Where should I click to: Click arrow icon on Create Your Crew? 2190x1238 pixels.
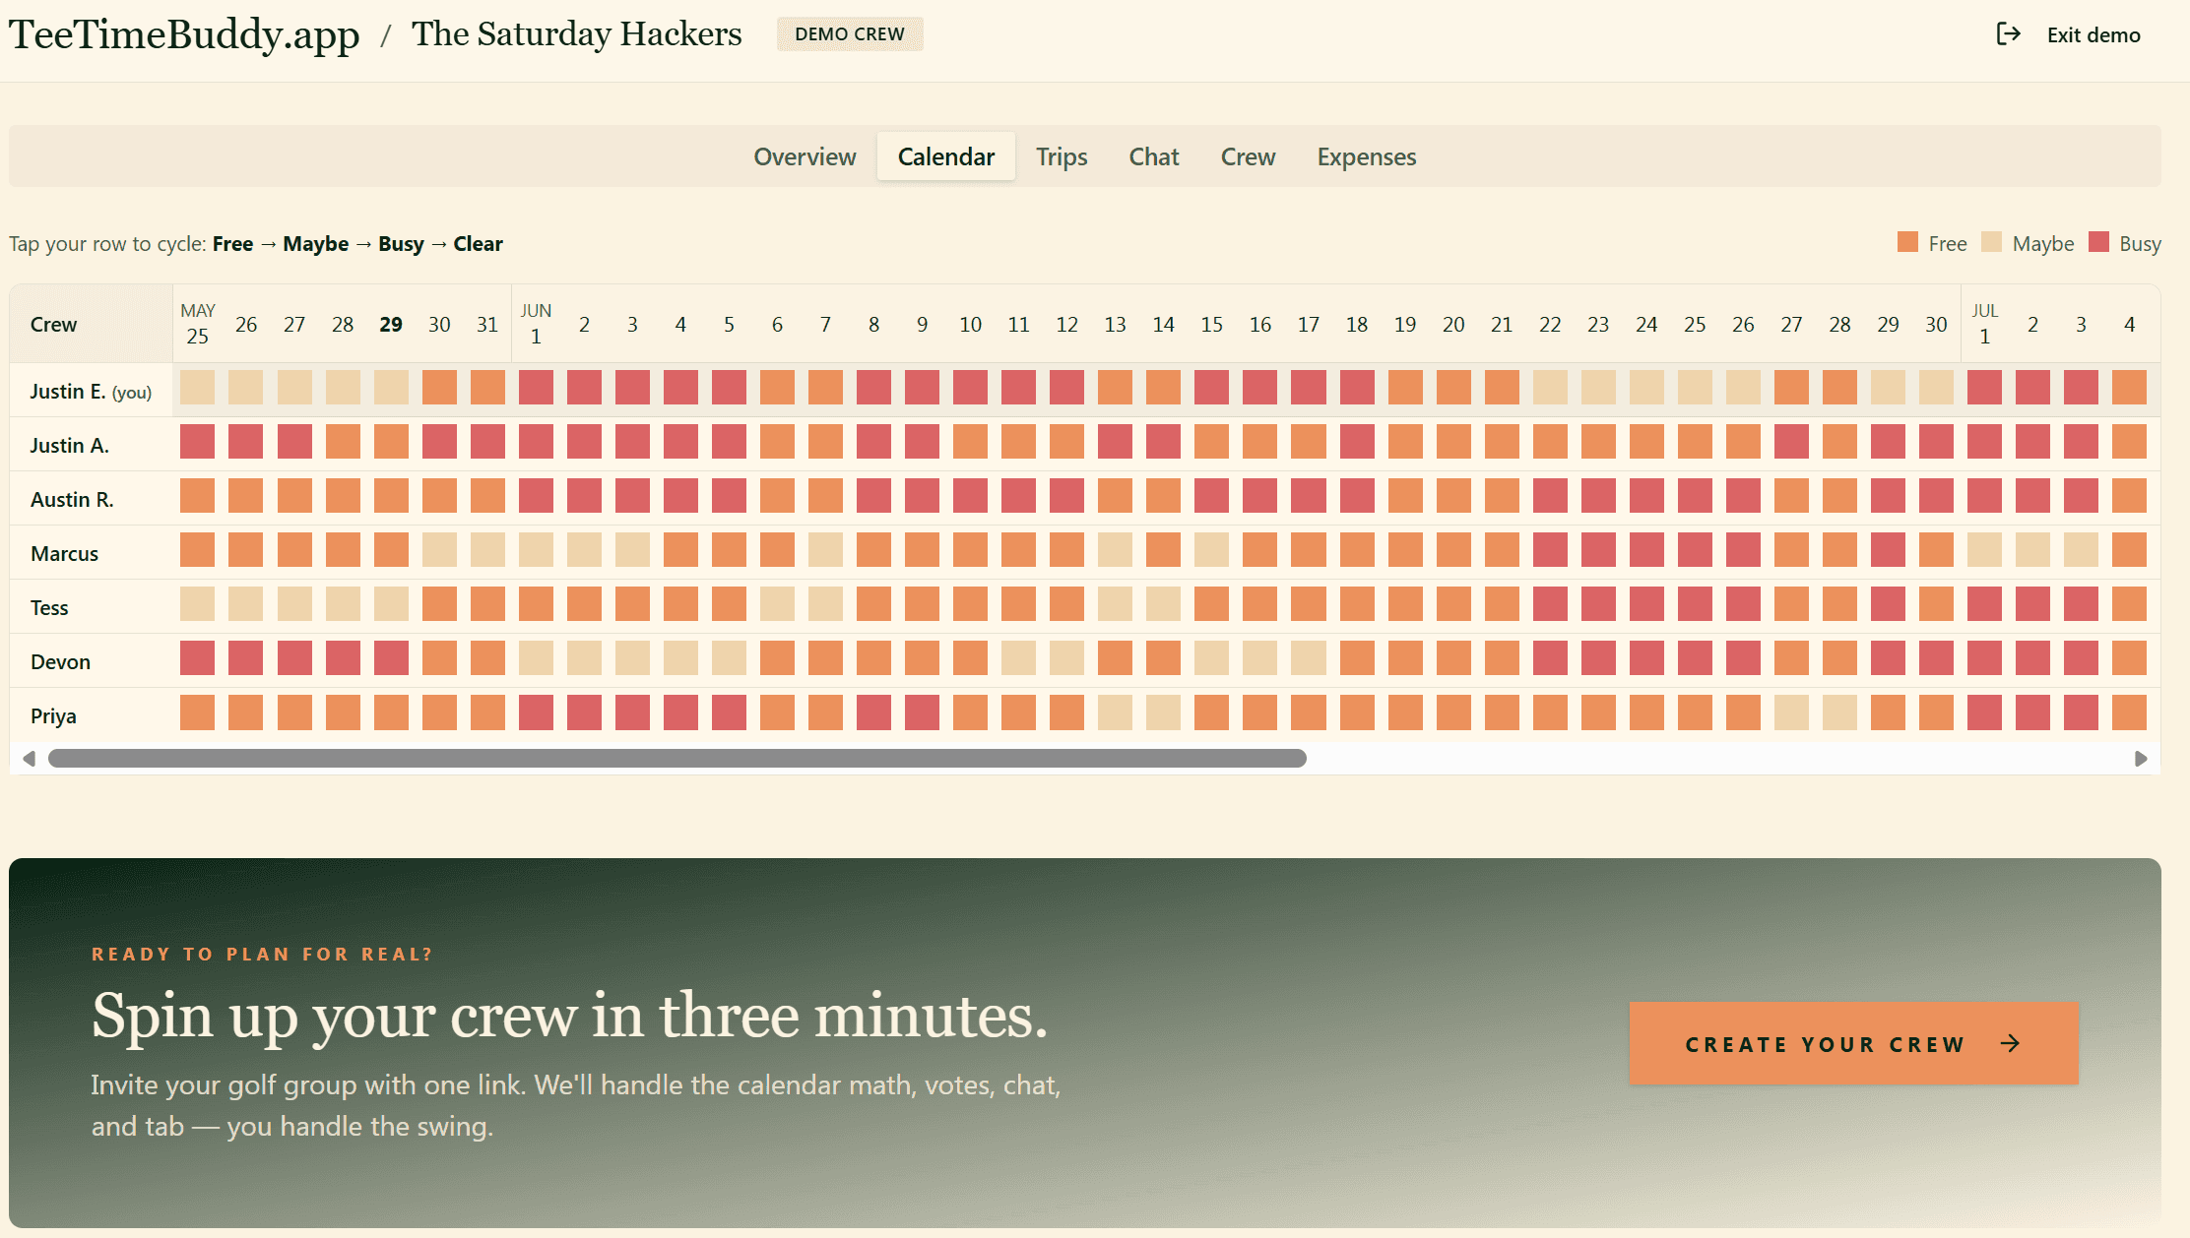[2011, 1044]
